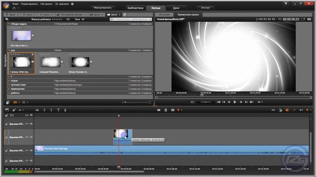Collapse the pop folder group
316x177 pixels.
tap(9, 50)
